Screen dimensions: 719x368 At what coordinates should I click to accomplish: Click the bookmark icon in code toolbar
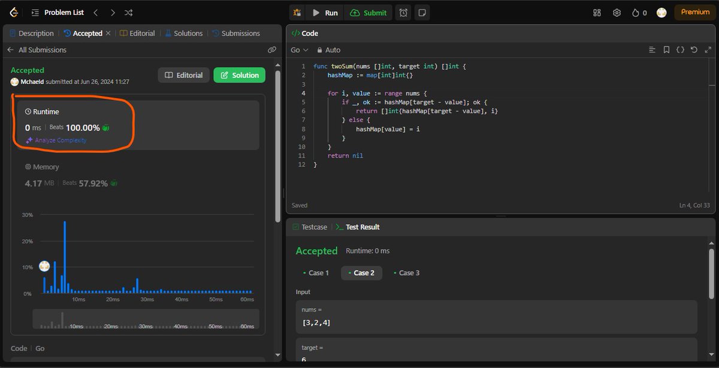click(666, 50)
